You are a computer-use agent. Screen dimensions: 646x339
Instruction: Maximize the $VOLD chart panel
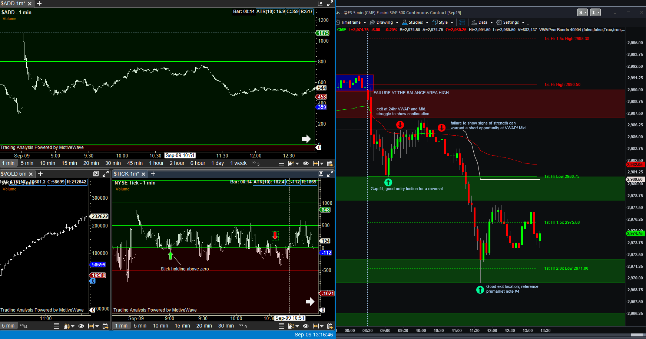tap(106, 174)
